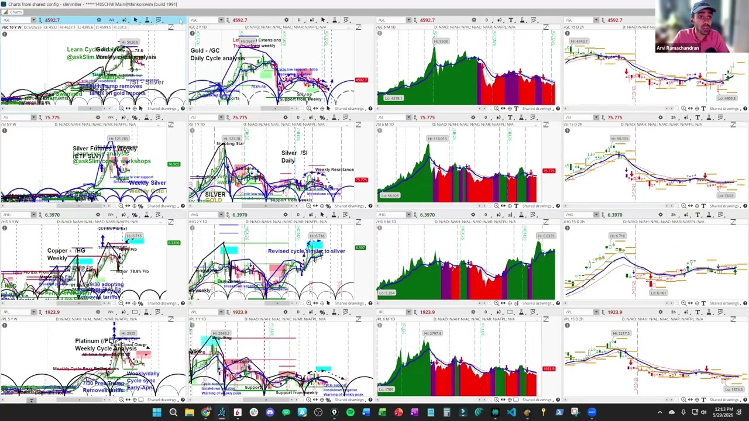Click zoom magnifier below /PL 6M chart
Screen dimensions: 749x421
(x=496, y=400)
